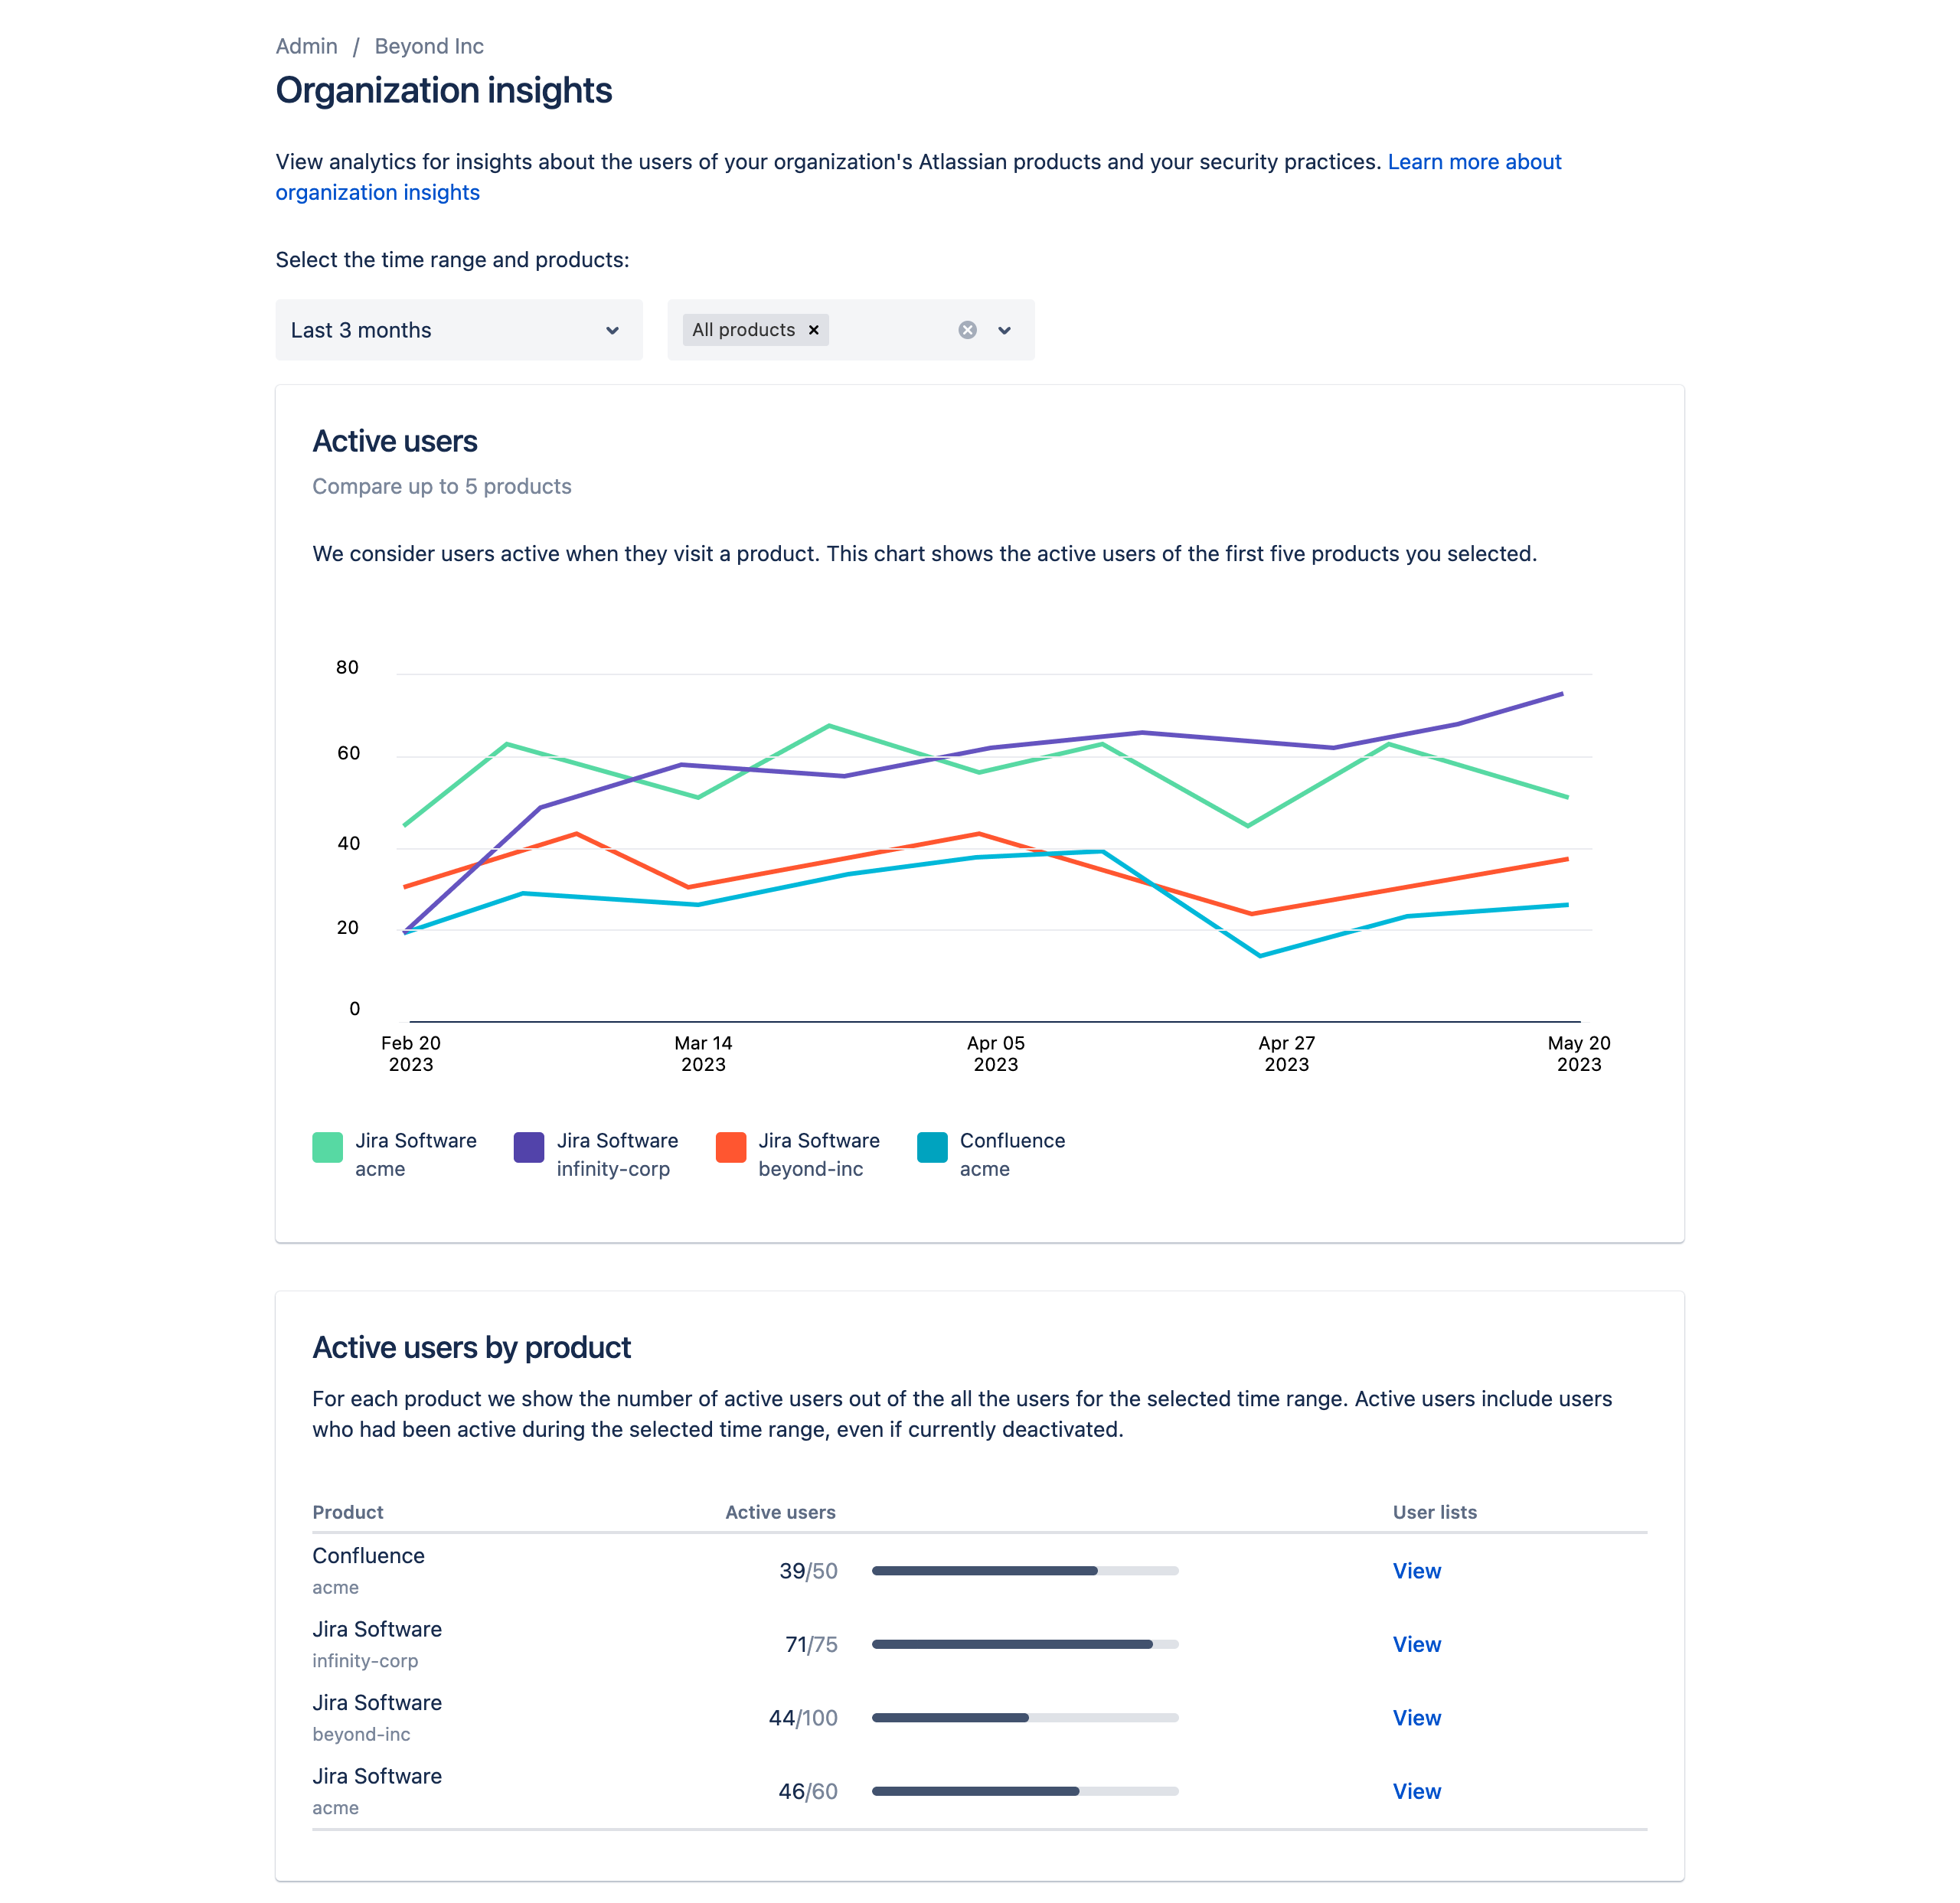The image size is (1960, 1903).
Task: View the user list for Jira Software acme
Action: coord(1416,1791)
